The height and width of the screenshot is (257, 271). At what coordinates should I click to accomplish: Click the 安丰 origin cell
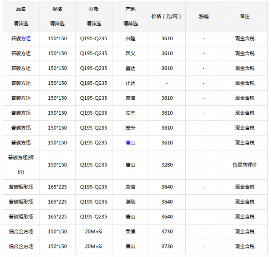(x=131, y=113)
